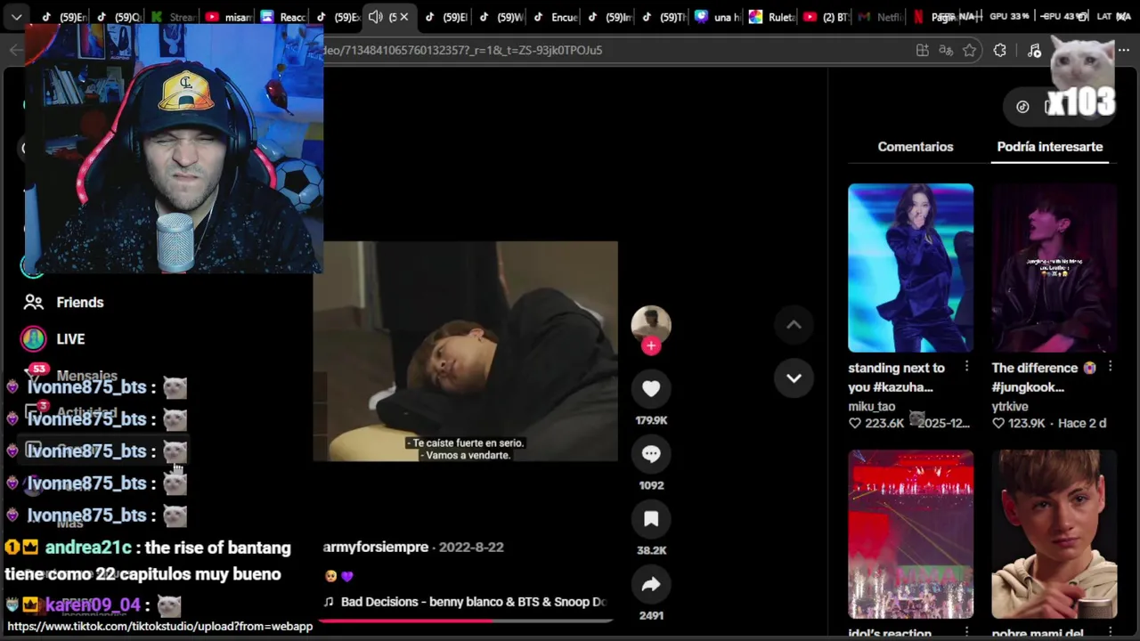This screenshot has width=1140, height=641.
Task: Open options menu for 'standing next to you' video
Action: click(966, 368)
